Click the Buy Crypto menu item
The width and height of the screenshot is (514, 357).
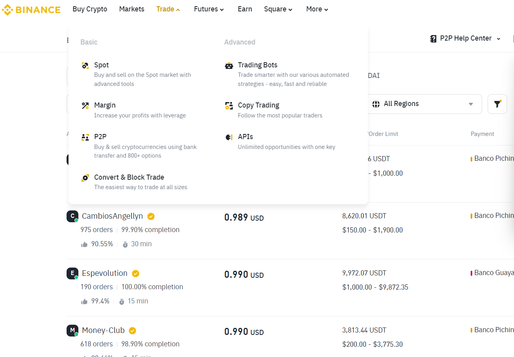point(90,9)
